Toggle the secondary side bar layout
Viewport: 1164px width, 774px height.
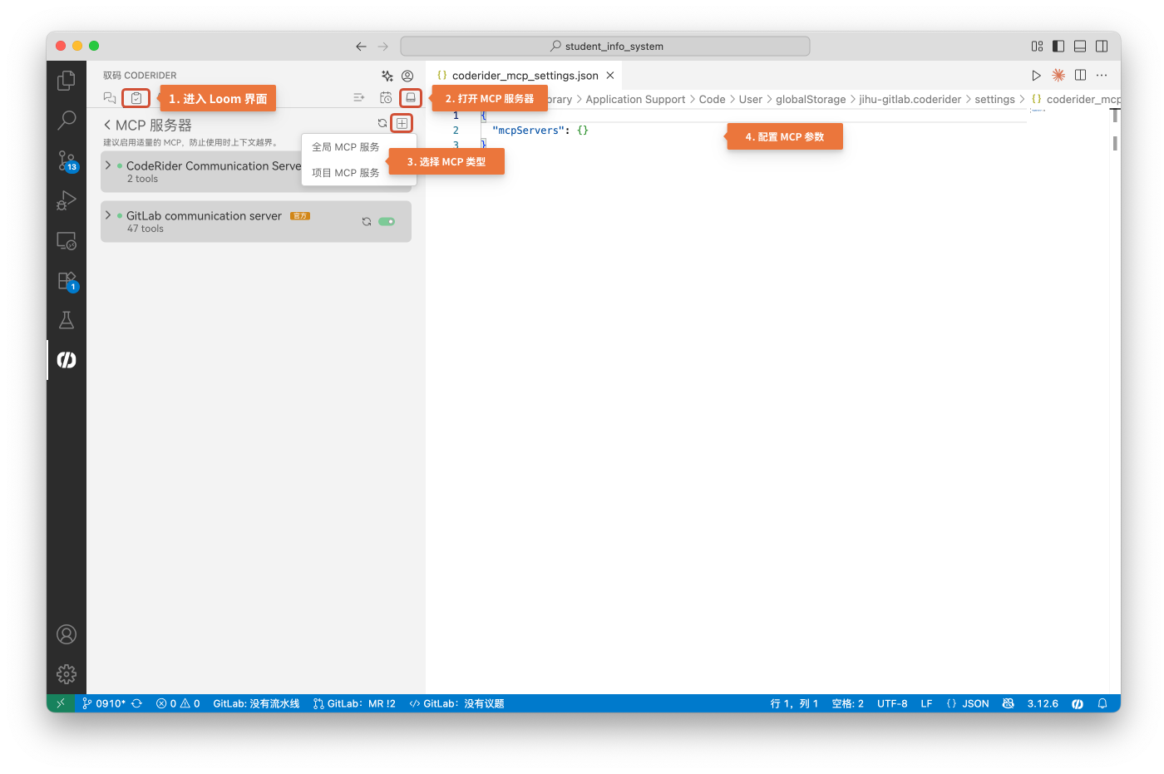tap(1102, 47)
